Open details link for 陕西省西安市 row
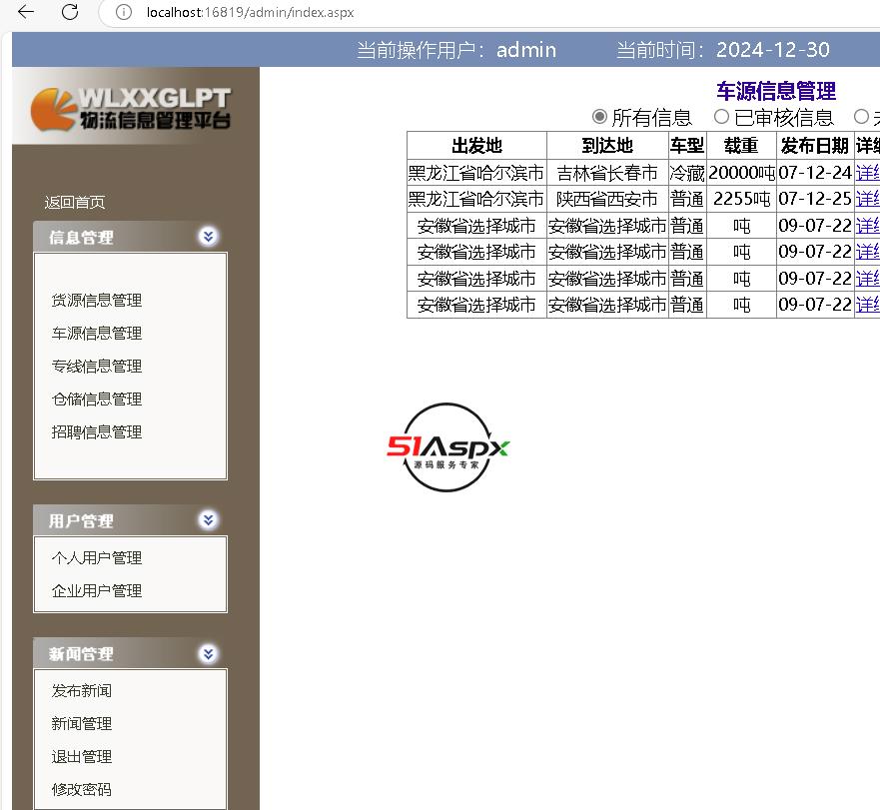The image size is (880, 810). (868, 199)
